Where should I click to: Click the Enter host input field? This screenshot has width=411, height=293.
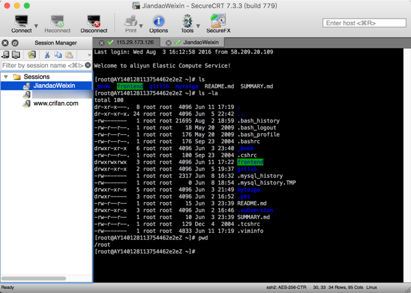[x=364, y=23]
